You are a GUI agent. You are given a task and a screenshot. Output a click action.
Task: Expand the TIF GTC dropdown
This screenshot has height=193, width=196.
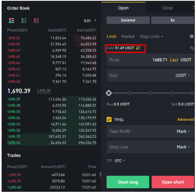(120, 161)
